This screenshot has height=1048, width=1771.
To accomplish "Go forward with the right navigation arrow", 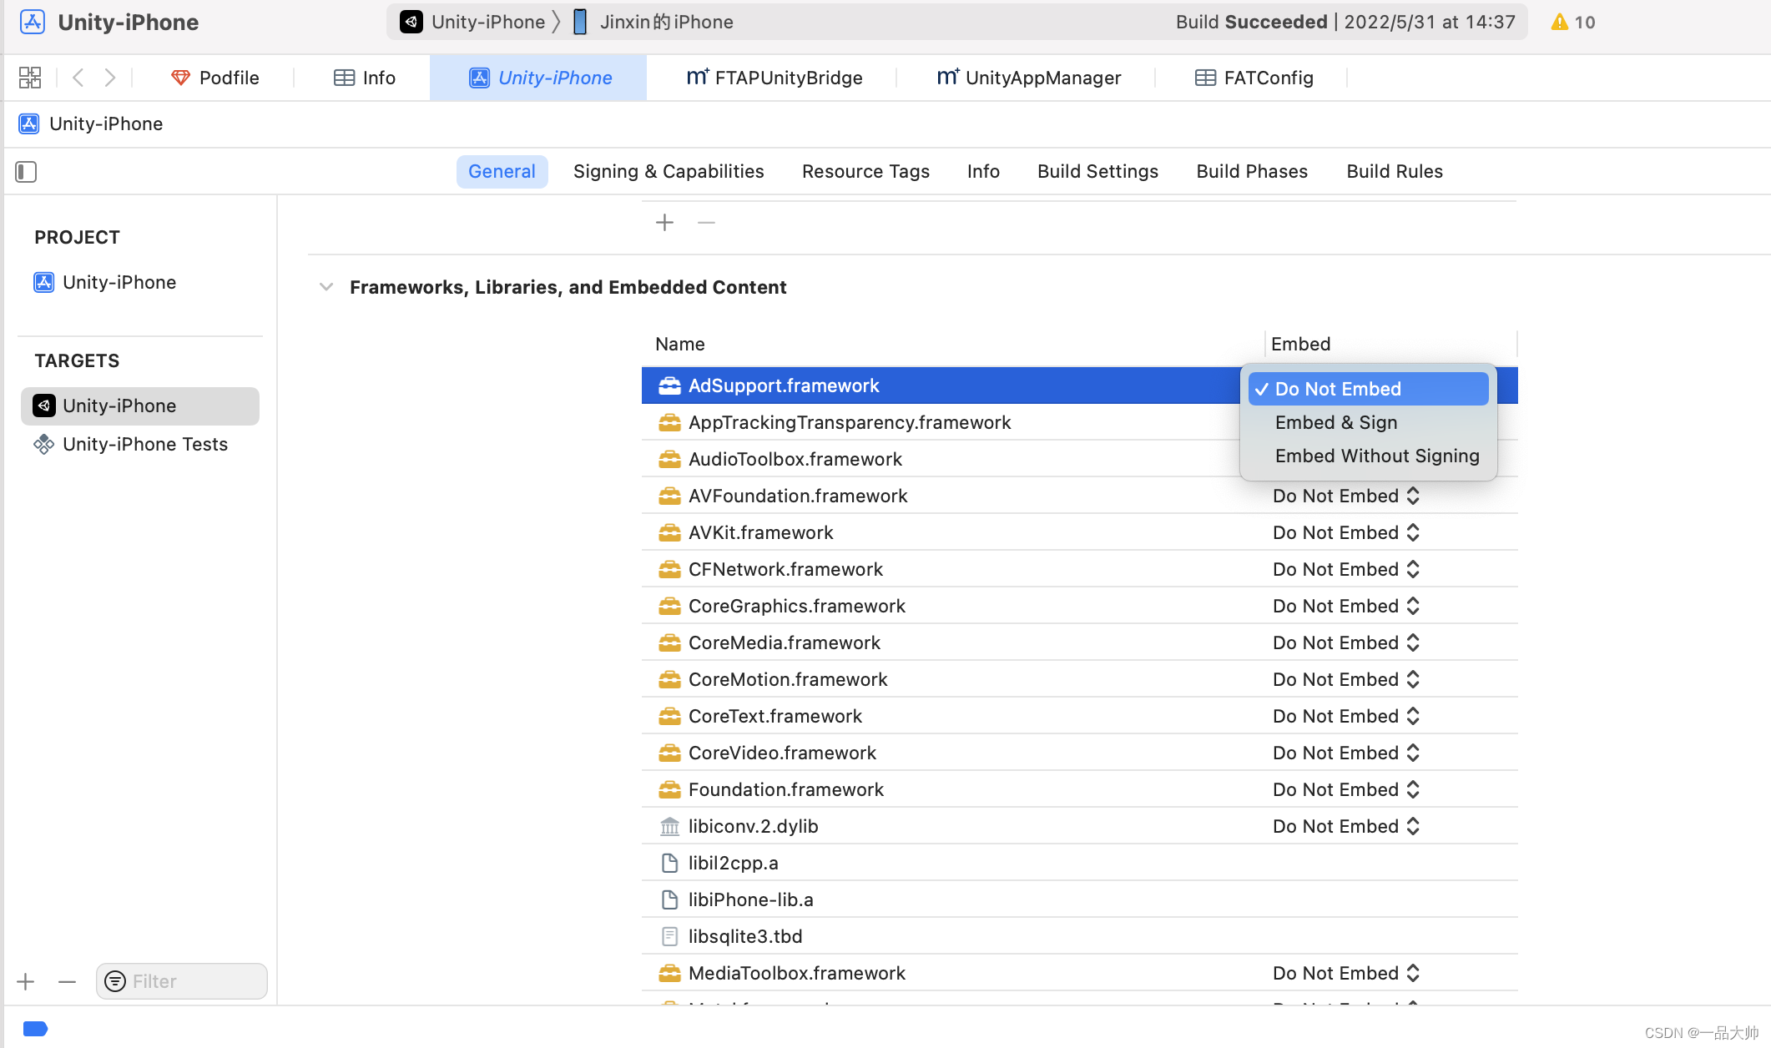I will click(x=110, y=78).
